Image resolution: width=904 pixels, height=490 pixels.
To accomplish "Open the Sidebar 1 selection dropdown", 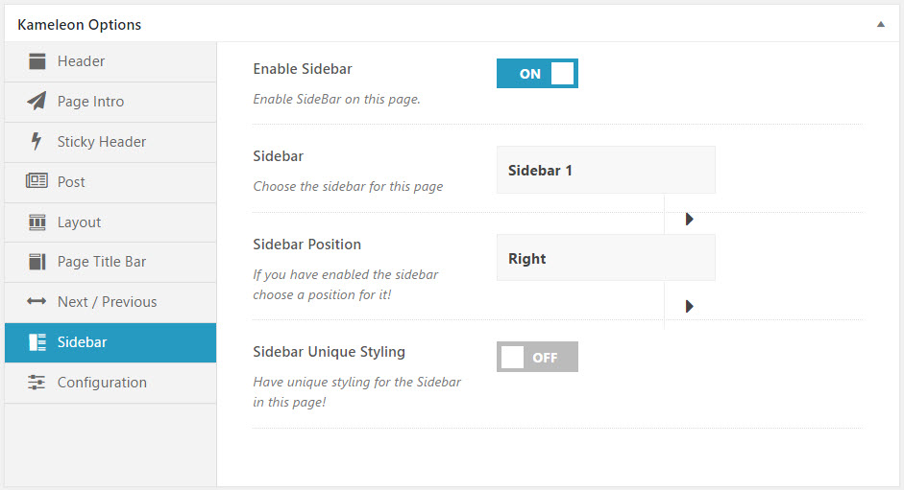I will click(605, 171).
